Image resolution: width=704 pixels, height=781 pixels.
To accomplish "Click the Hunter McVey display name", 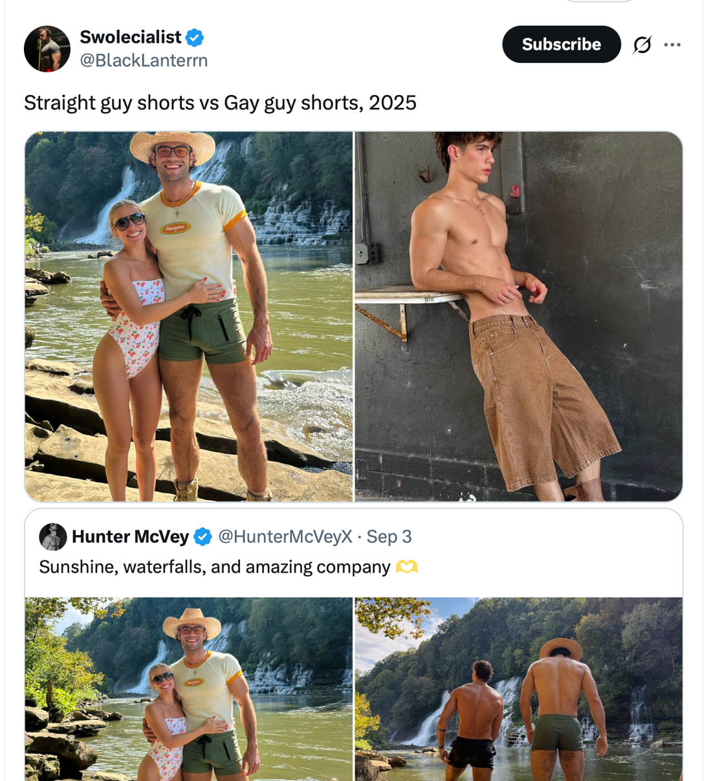I will coord(130,536).
